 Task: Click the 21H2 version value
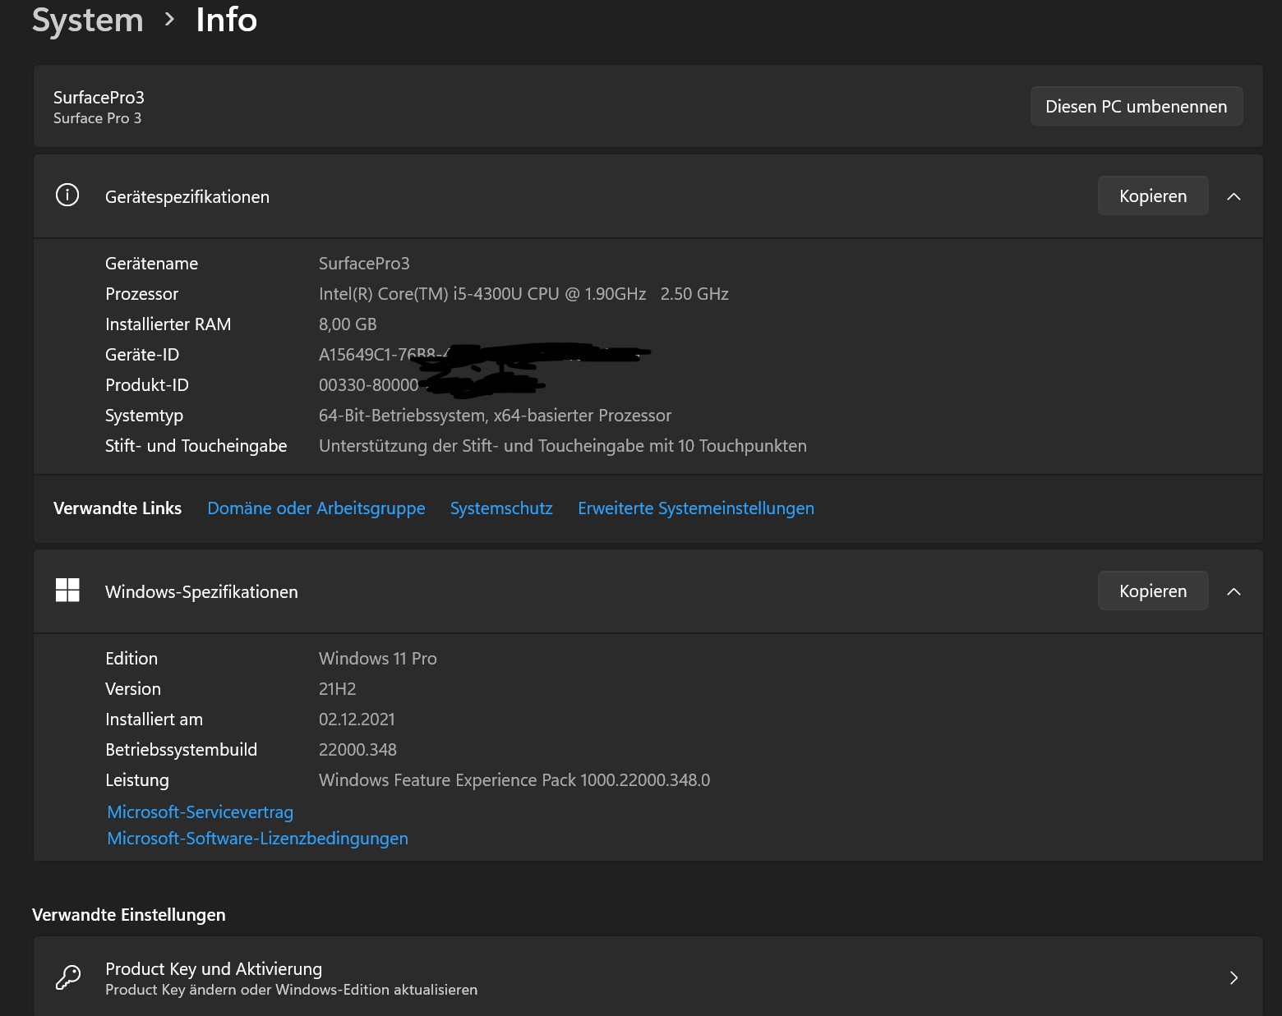click(338, 689)
